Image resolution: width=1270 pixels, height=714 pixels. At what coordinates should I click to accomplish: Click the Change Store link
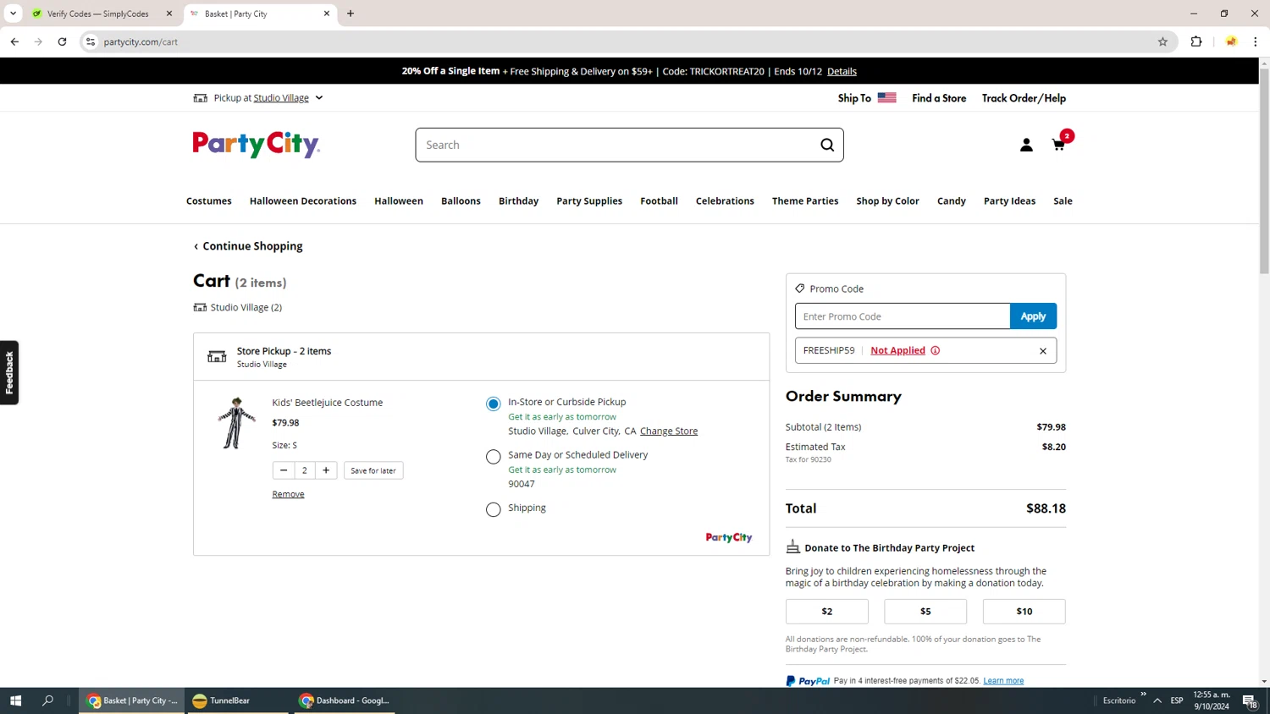[669, 431]
